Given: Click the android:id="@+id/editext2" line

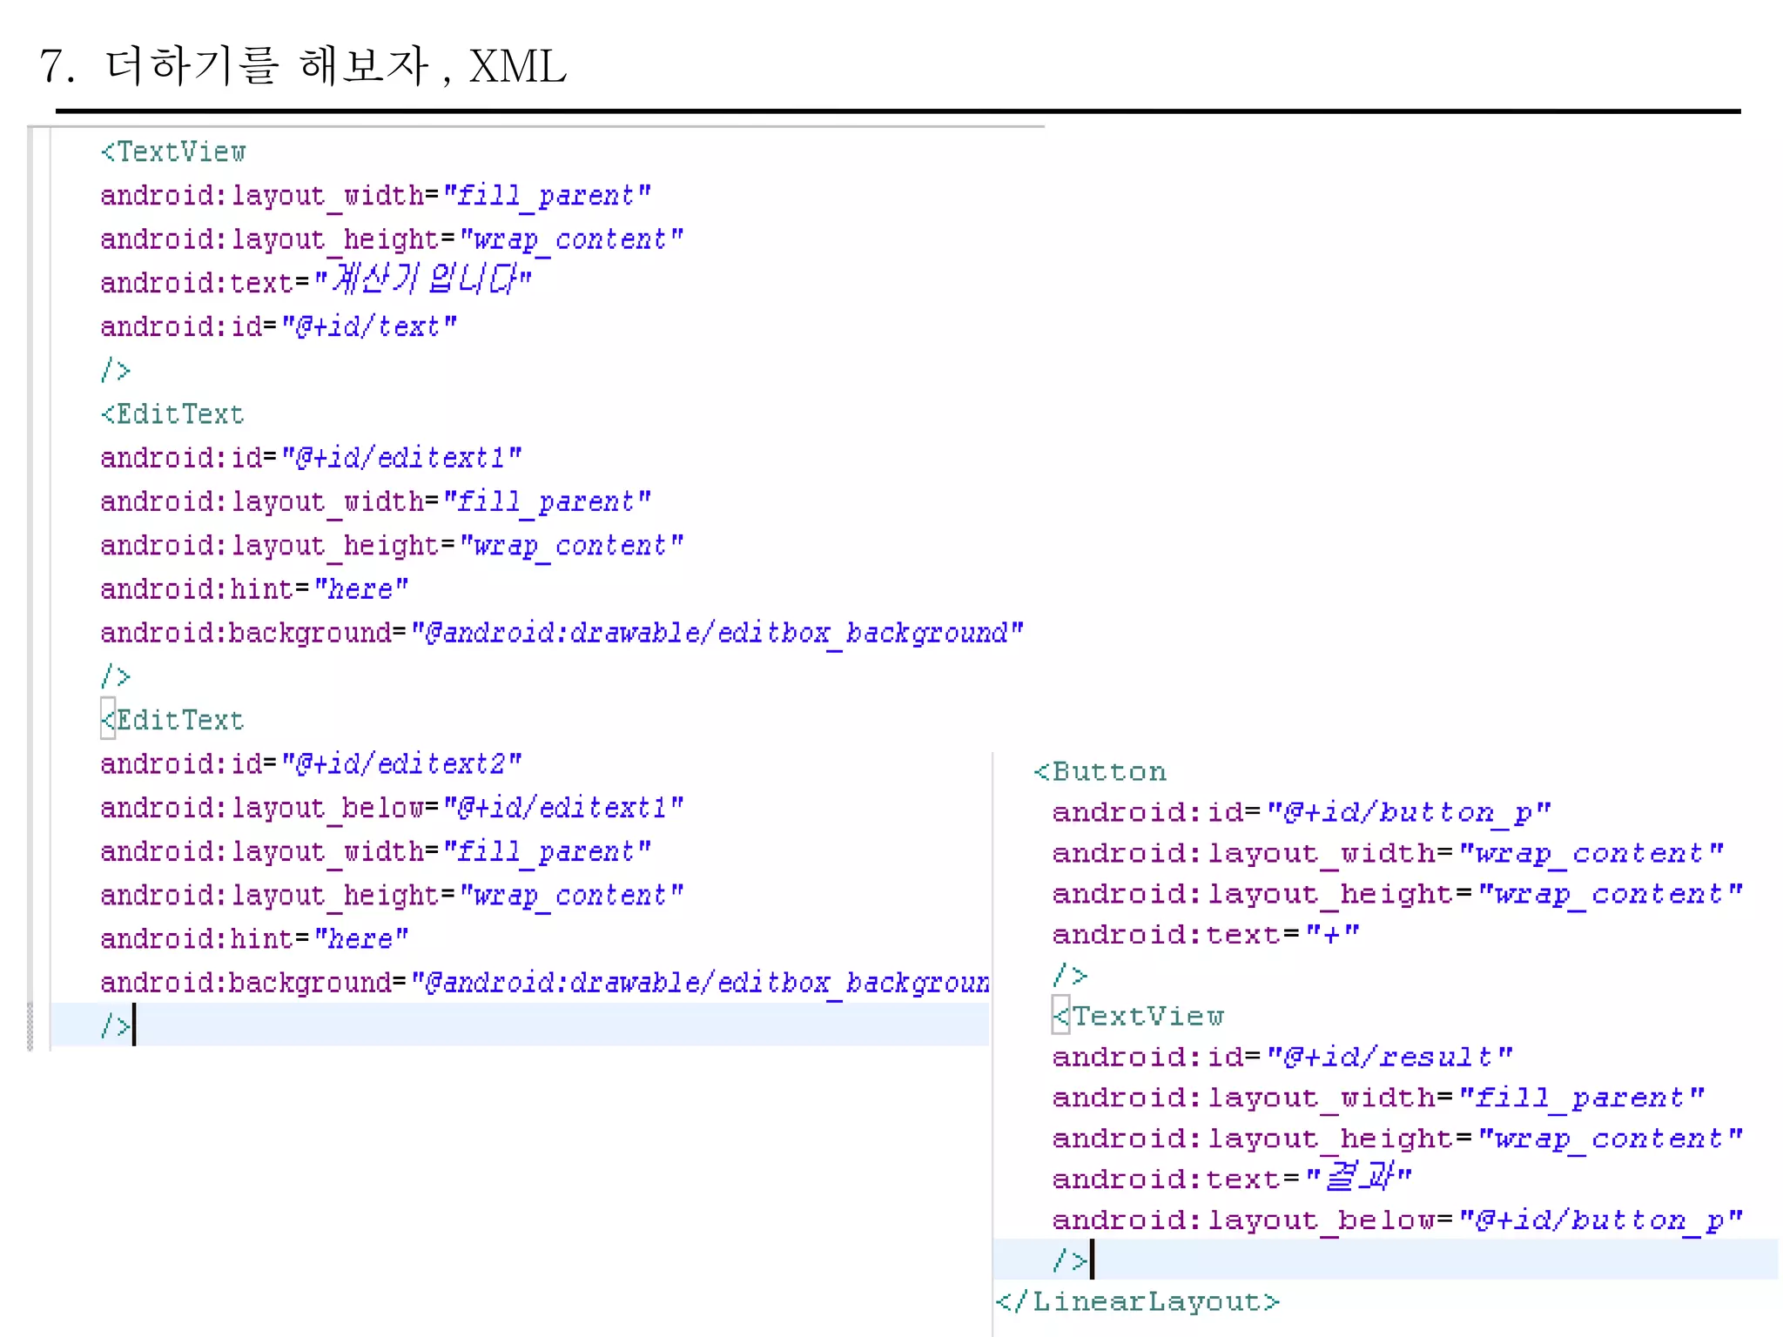Looking at the screenshot, I should (311, 764).
